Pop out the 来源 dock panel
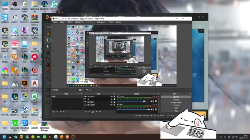 (x=114, y=94)
